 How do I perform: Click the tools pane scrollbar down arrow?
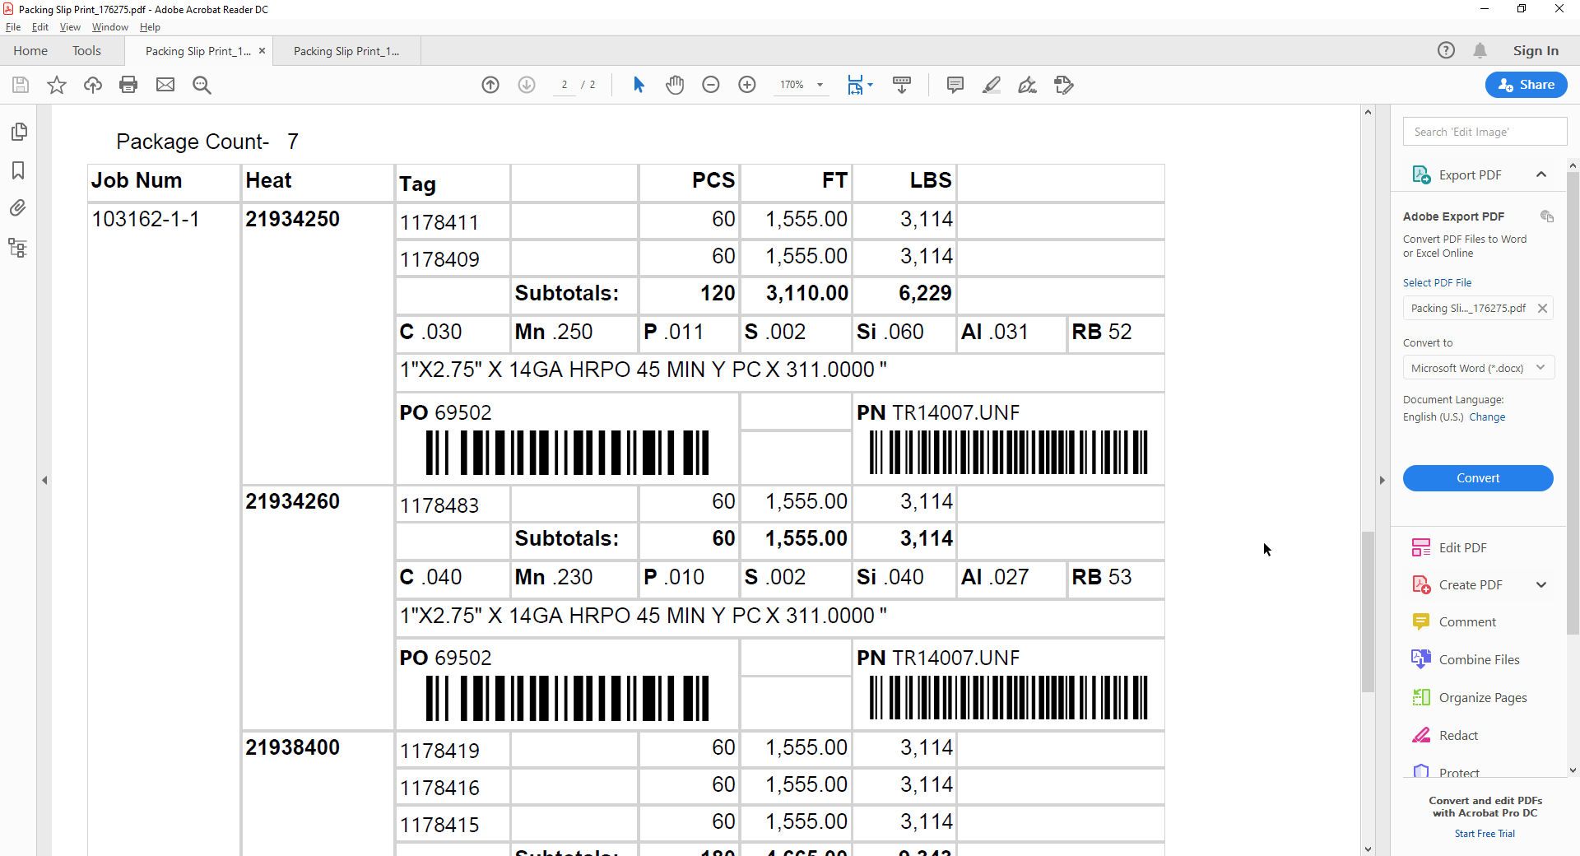(1573, 771)
